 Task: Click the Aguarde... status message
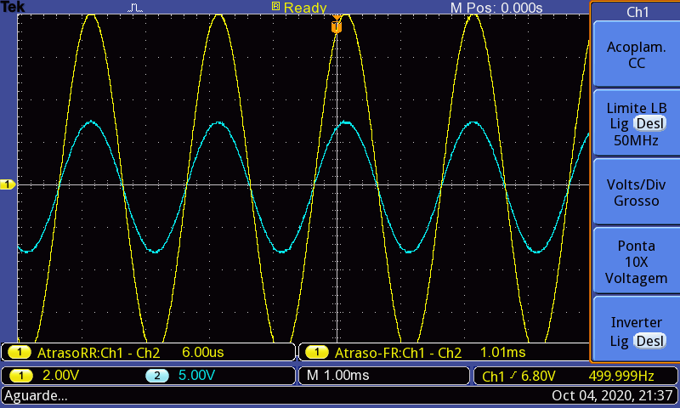36,396
